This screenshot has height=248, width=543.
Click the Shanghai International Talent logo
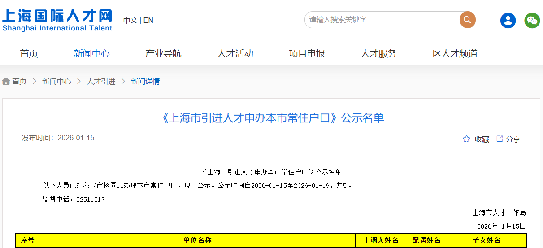[x=57, y=20]
